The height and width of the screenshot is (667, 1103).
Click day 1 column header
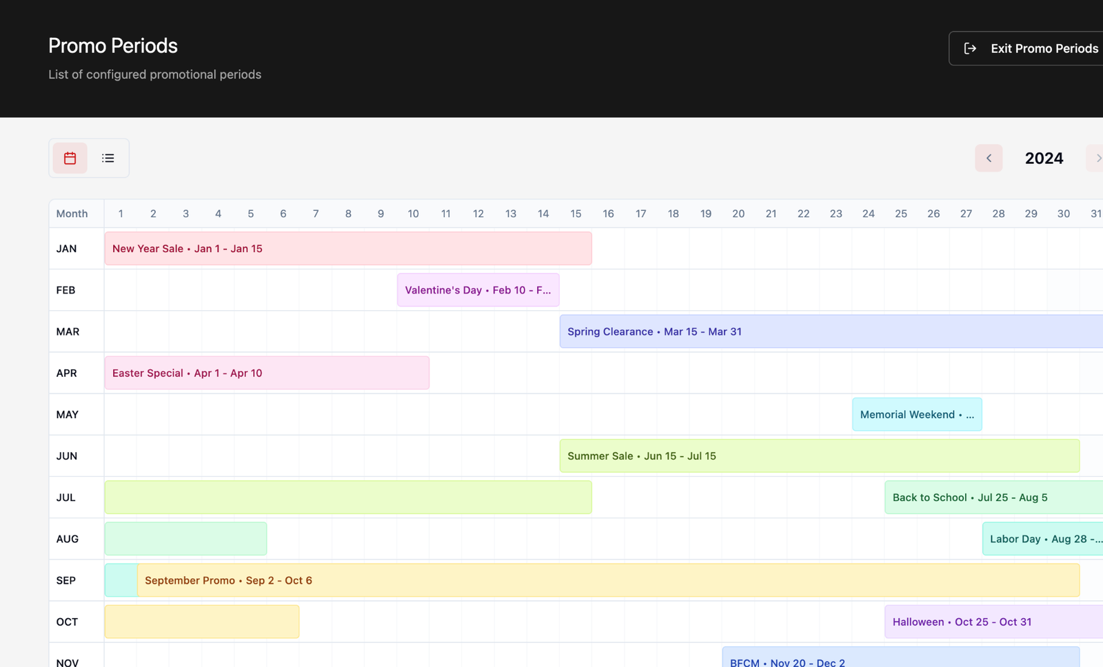tap(121, 214)
